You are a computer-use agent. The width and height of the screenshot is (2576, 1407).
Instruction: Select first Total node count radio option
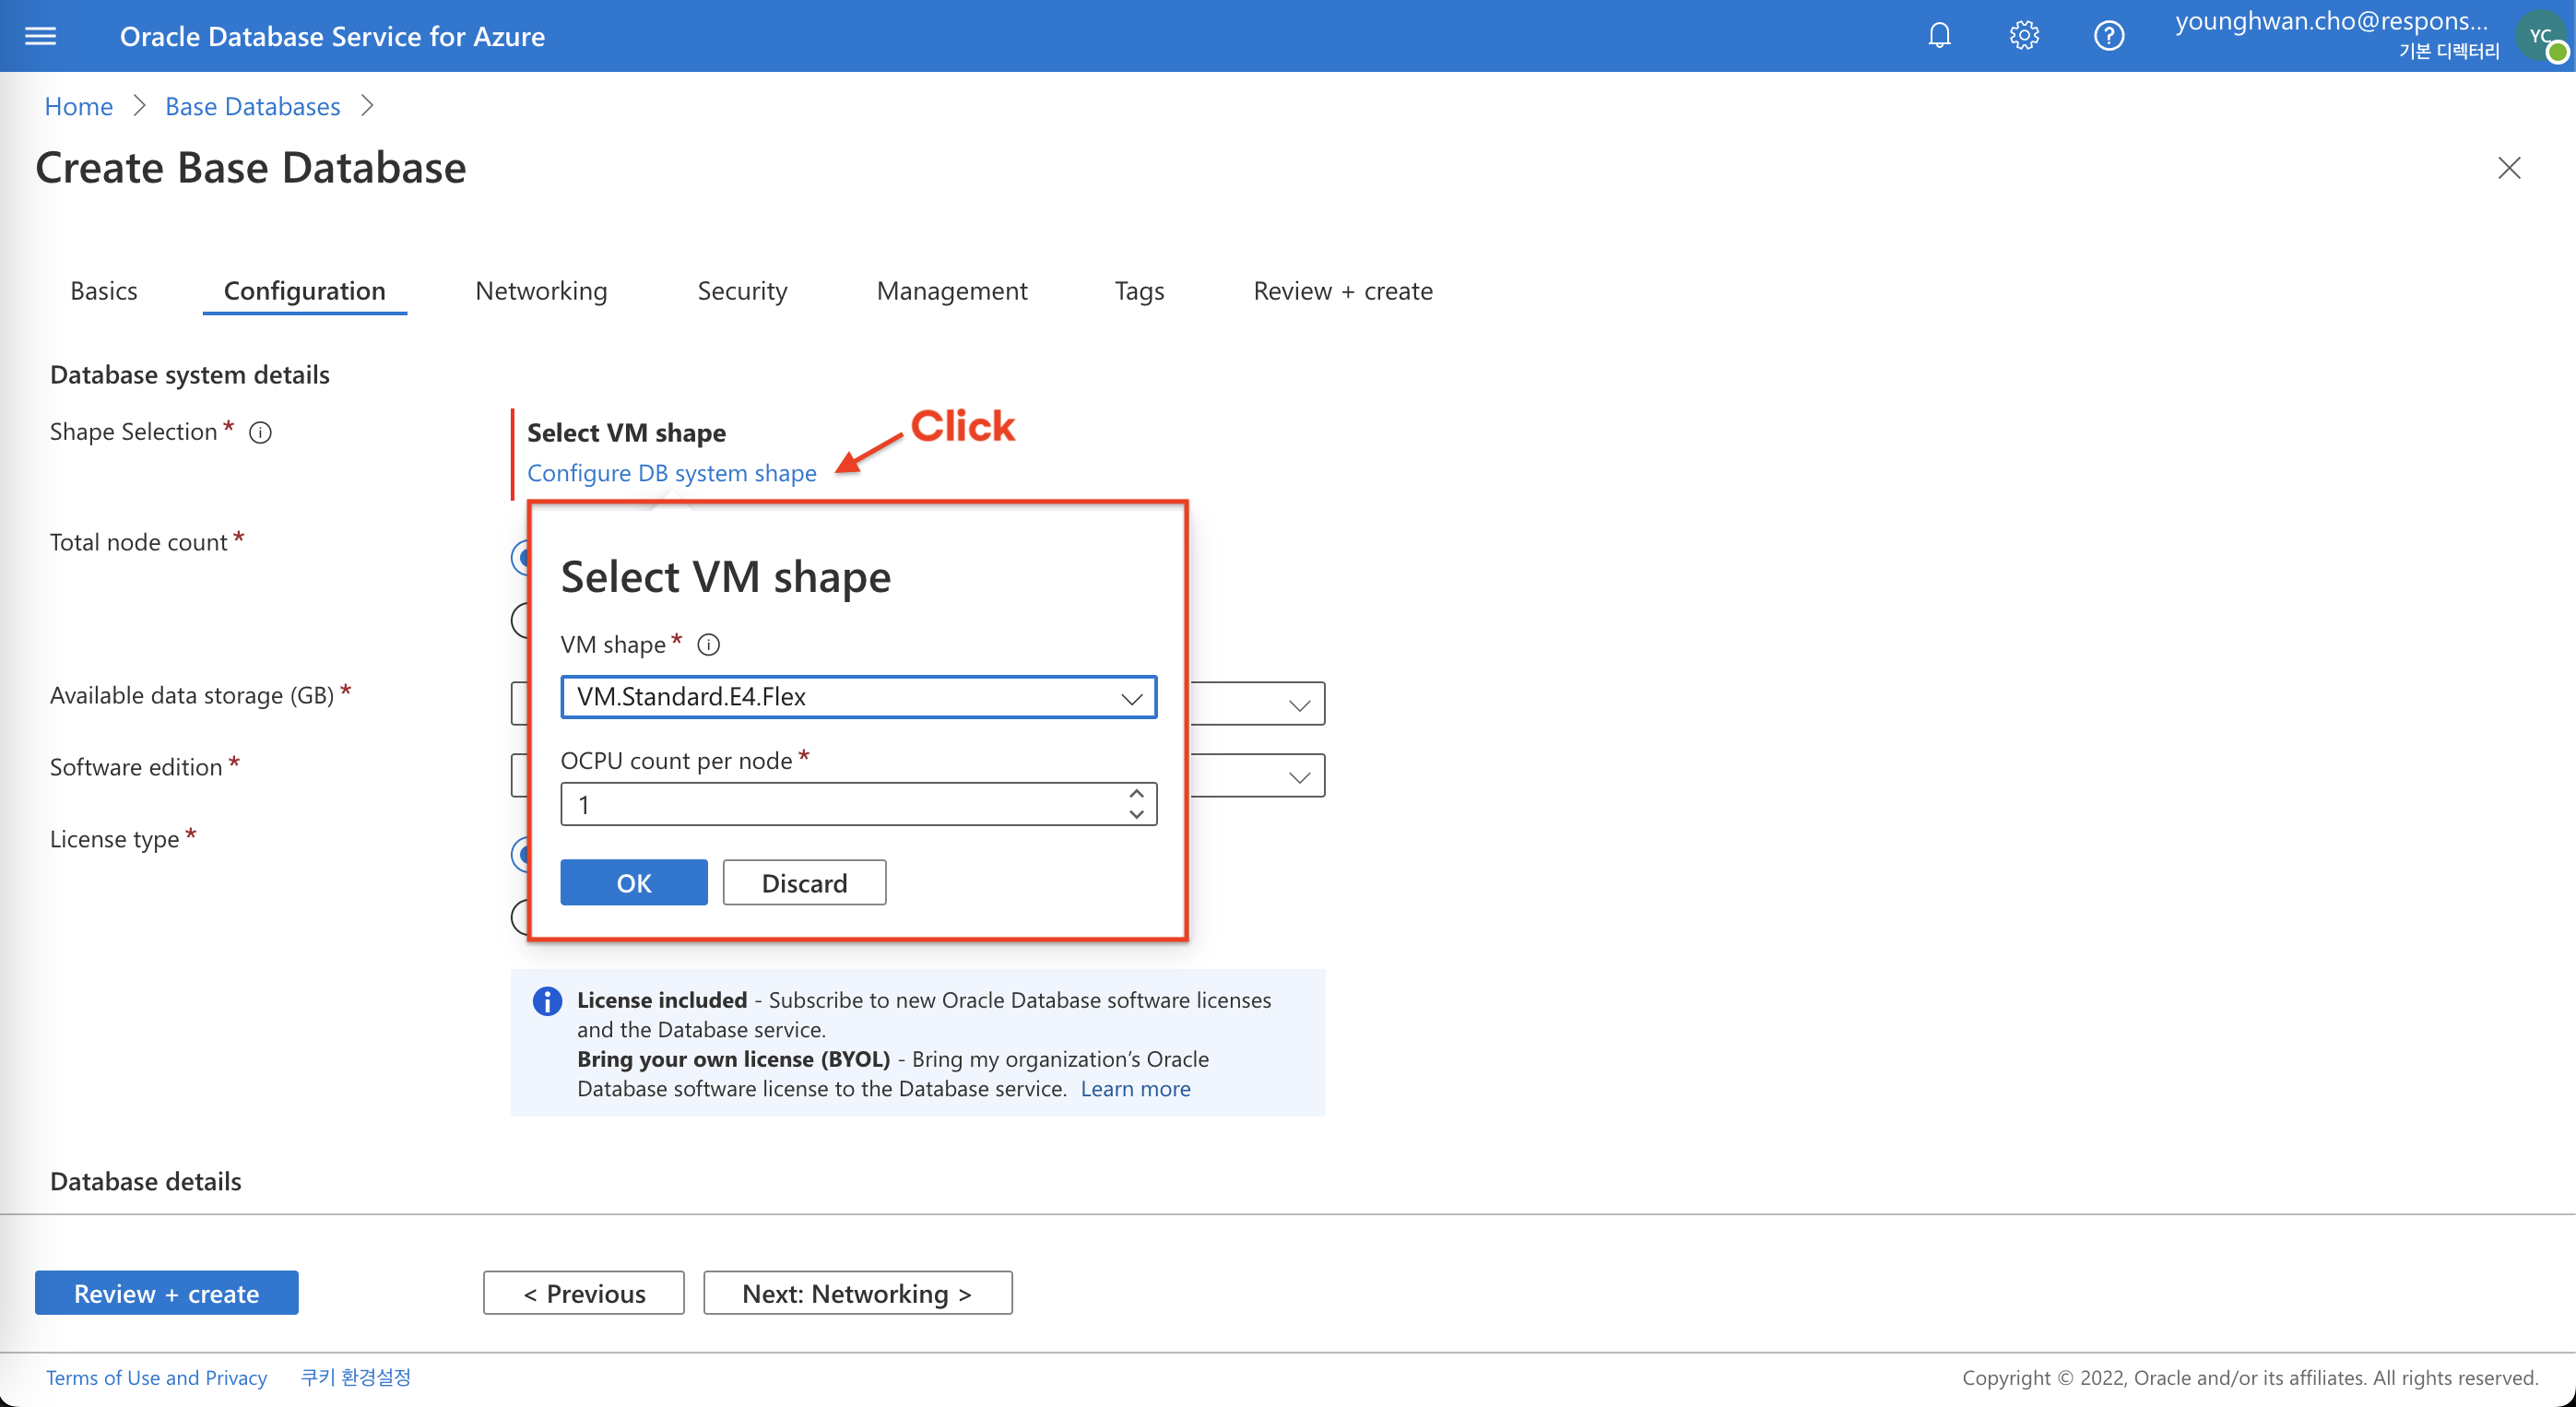coord(520,557)
